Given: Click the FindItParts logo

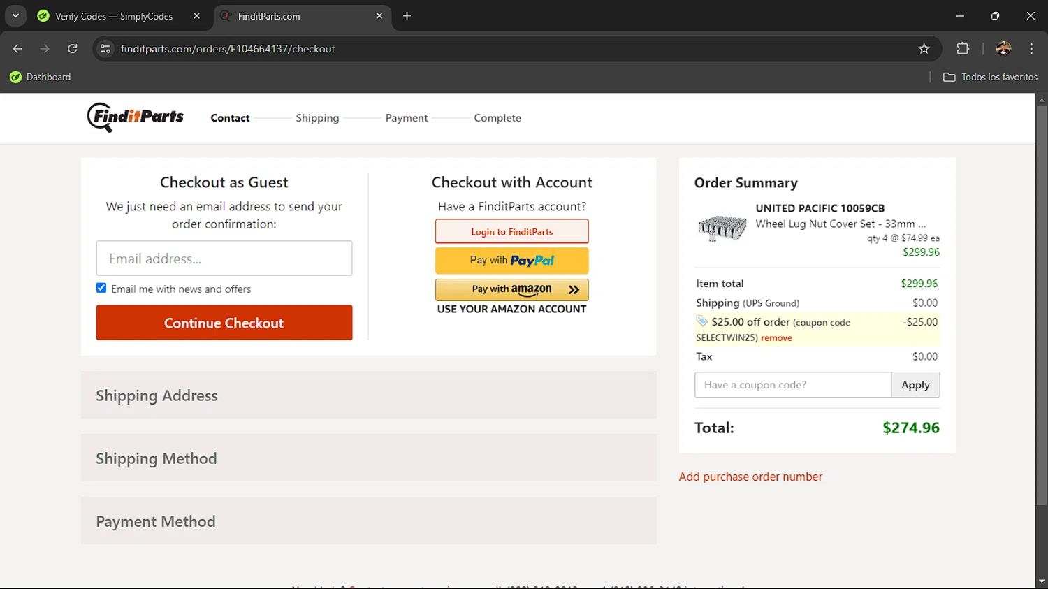Looking at the screenshot, I should coord(136,117).
